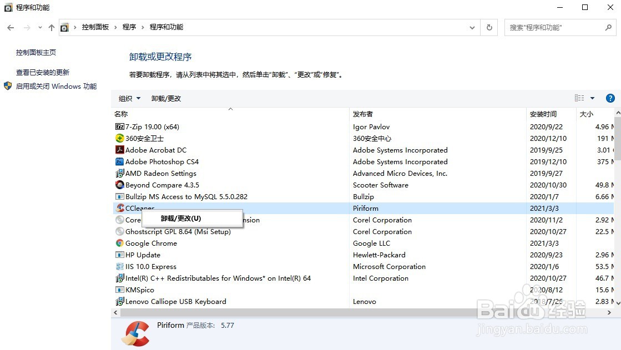Open 查看已安装的更新 link
Screen dimensions: 621x350
click(42, 72)
